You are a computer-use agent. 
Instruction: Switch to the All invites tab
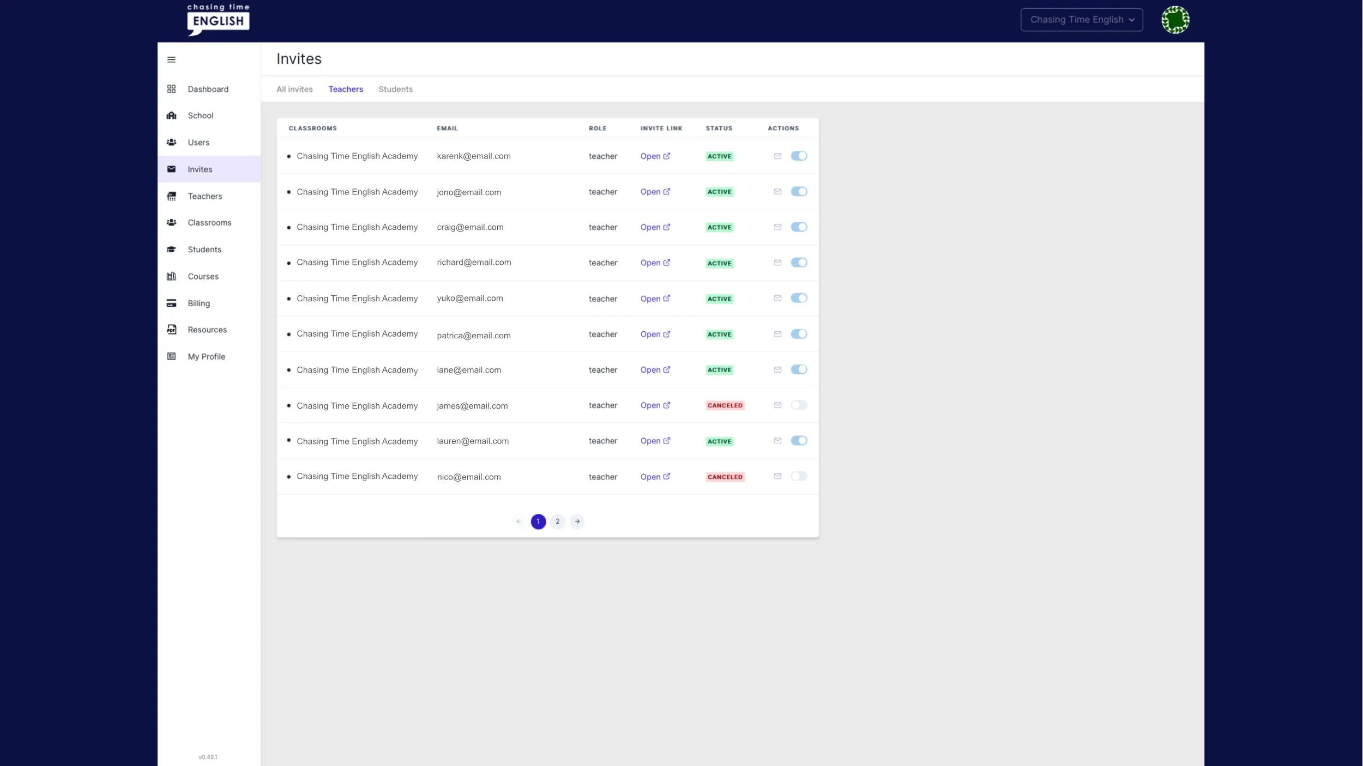(x=294, y=89)
